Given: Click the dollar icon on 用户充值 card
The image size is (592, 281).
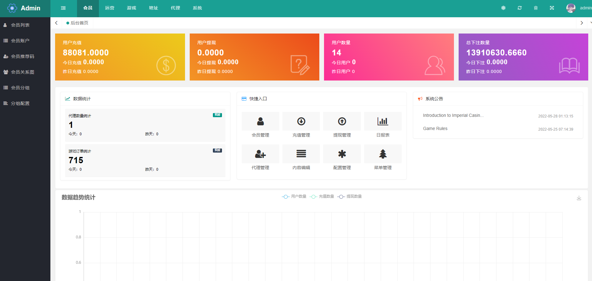Looking at the screenshot, I should point(166,65).
